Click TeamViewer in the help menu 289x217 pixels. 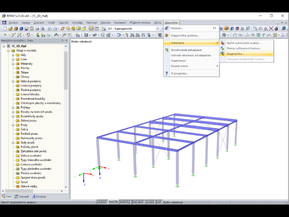pos(191,61)
